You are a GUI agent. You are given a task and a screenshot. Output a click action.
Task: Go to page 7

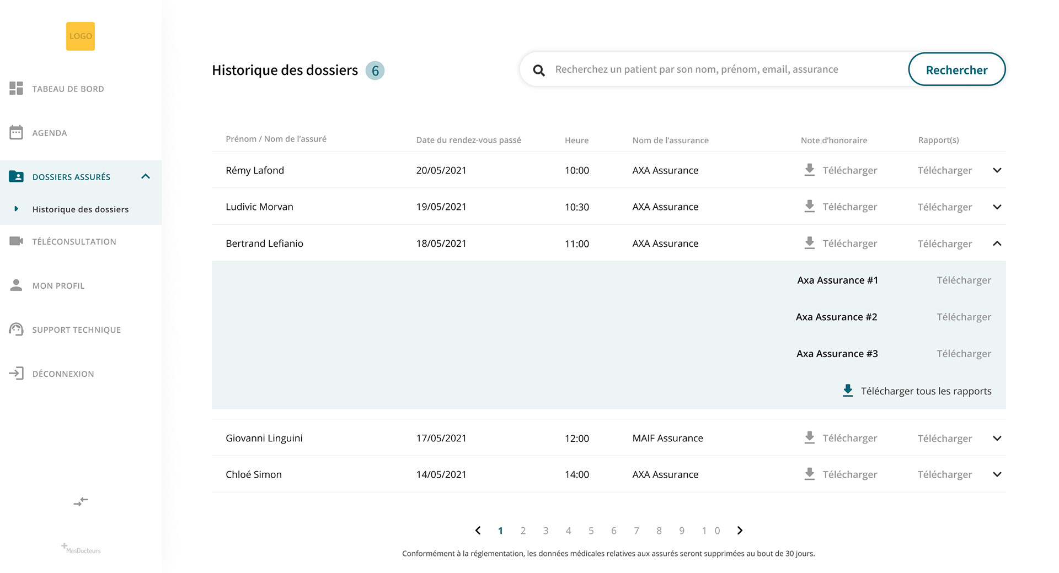click(x=637, y=531)
